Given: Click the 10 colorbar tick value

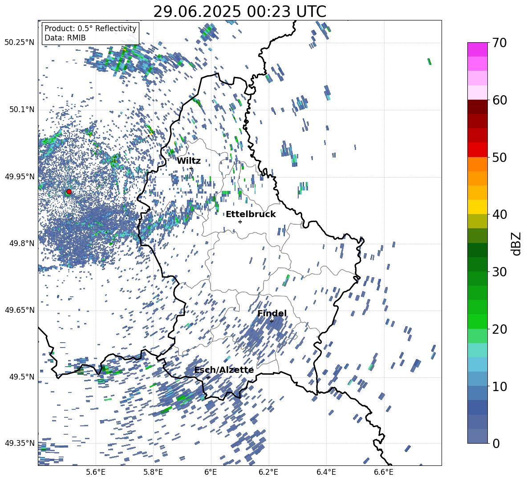Looking at the screenshot, I should click(x=499, y=386).
